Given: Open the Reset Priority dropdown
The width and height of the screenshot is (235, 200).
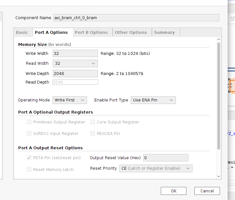Looking at the screenshot, I should coord(156,168).
